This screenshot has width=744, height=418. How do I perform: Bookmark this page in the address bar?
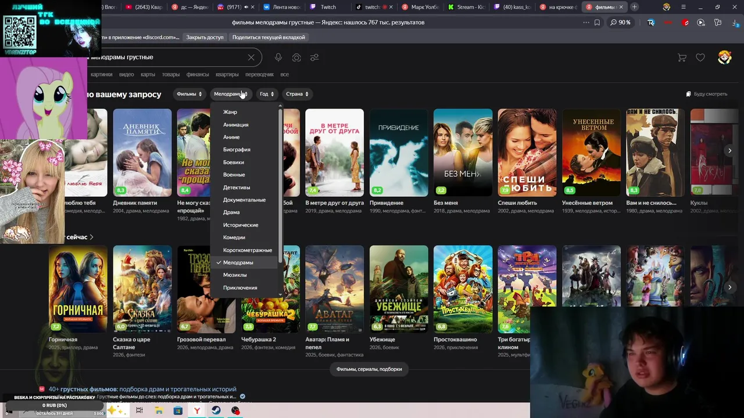pyautogui.click(x=597, y=22)
